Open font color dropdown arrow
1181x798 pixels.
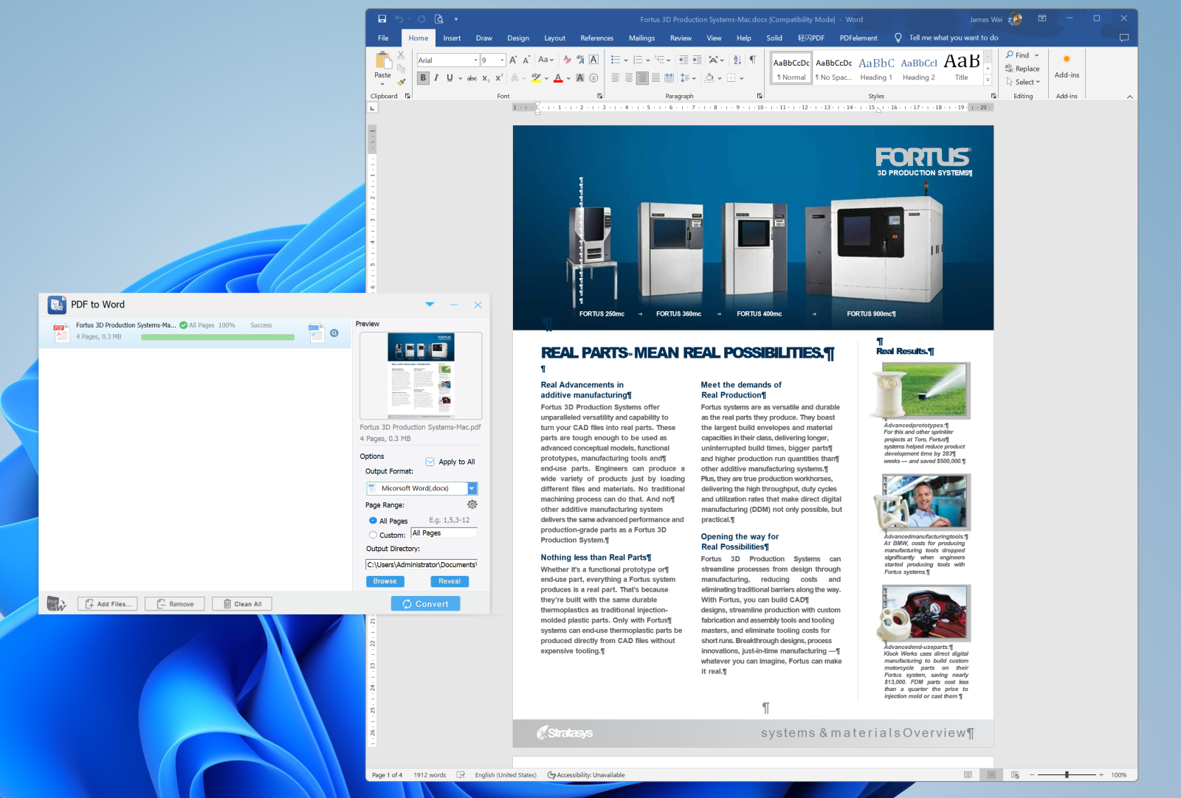[x=569, y=78]
